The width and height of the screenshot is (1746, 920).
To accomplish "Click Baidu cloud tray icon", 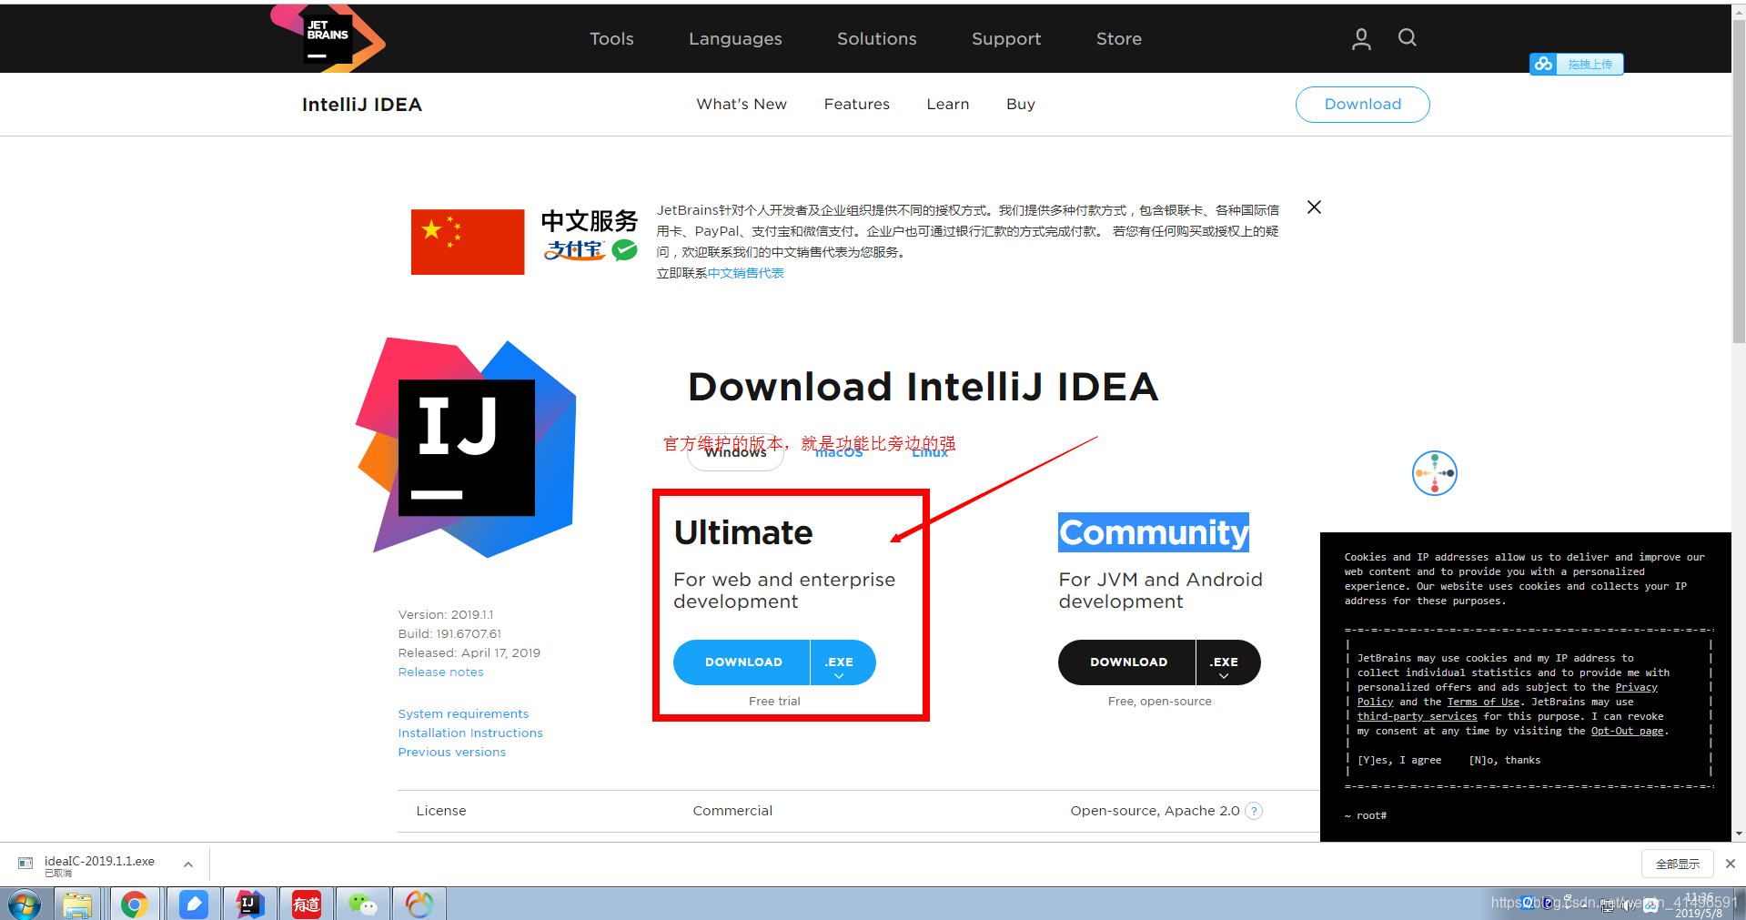I will (x=1650, y=905).
